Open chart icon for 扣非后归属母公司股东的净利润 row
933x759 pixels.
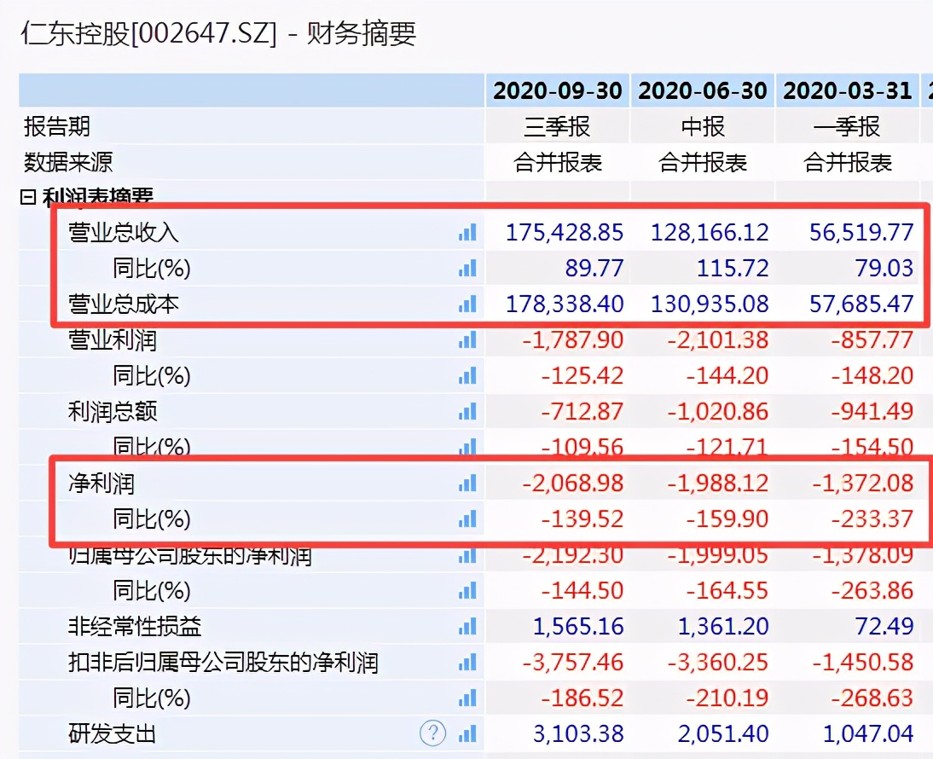[x=467, y=662]
